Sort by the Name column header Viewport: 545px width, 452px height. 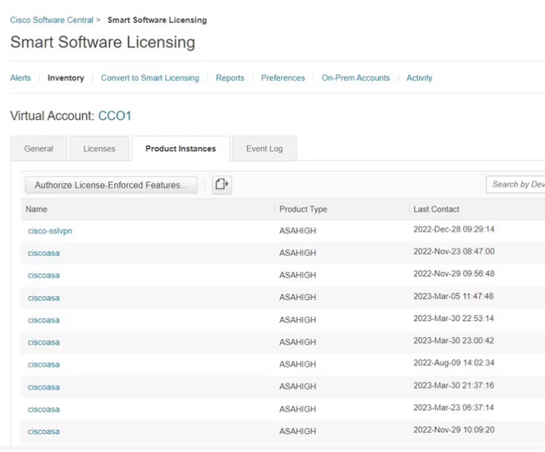[37, 209]
